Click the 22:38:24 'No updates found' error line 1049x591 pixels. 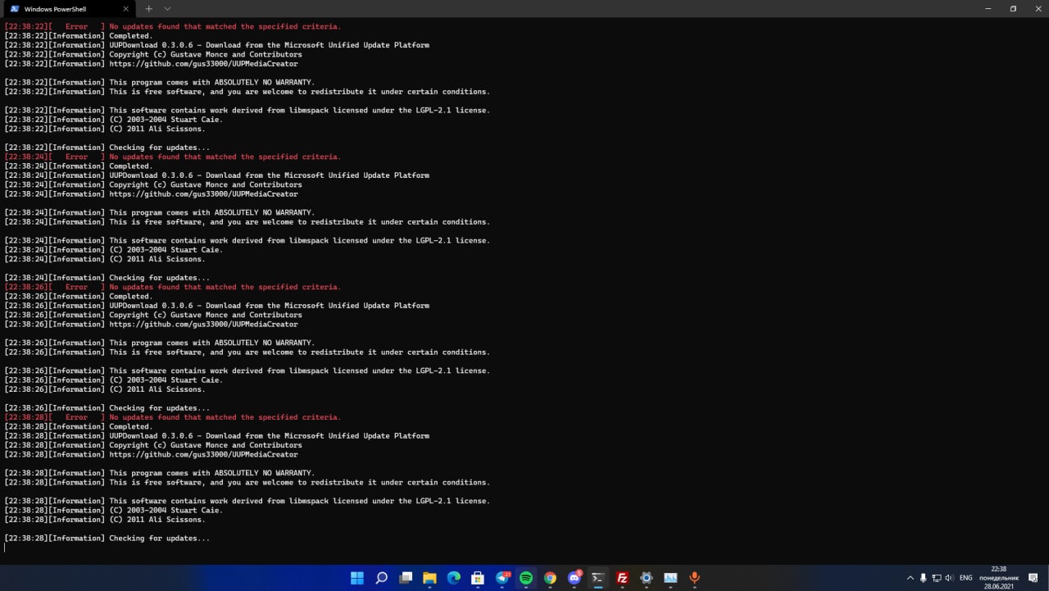pos(172,157)
